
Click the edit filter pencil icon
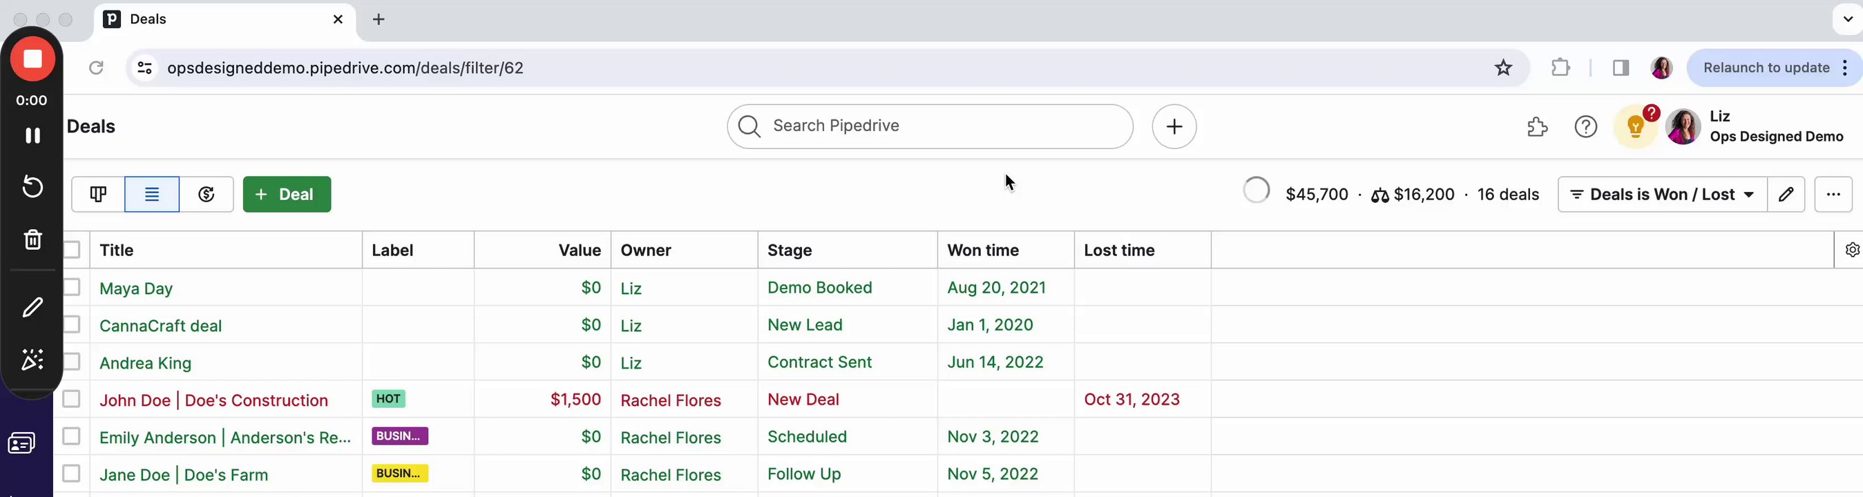1786,195
